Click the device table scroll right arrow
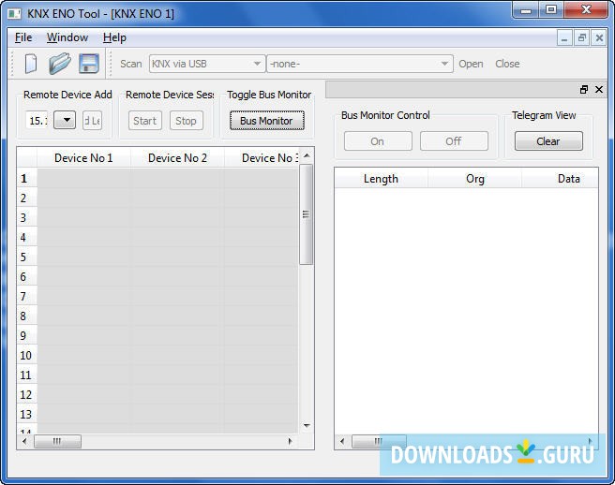Image resolution: width=615 pixels, height=485 pixels. click(x=290, y=442)
